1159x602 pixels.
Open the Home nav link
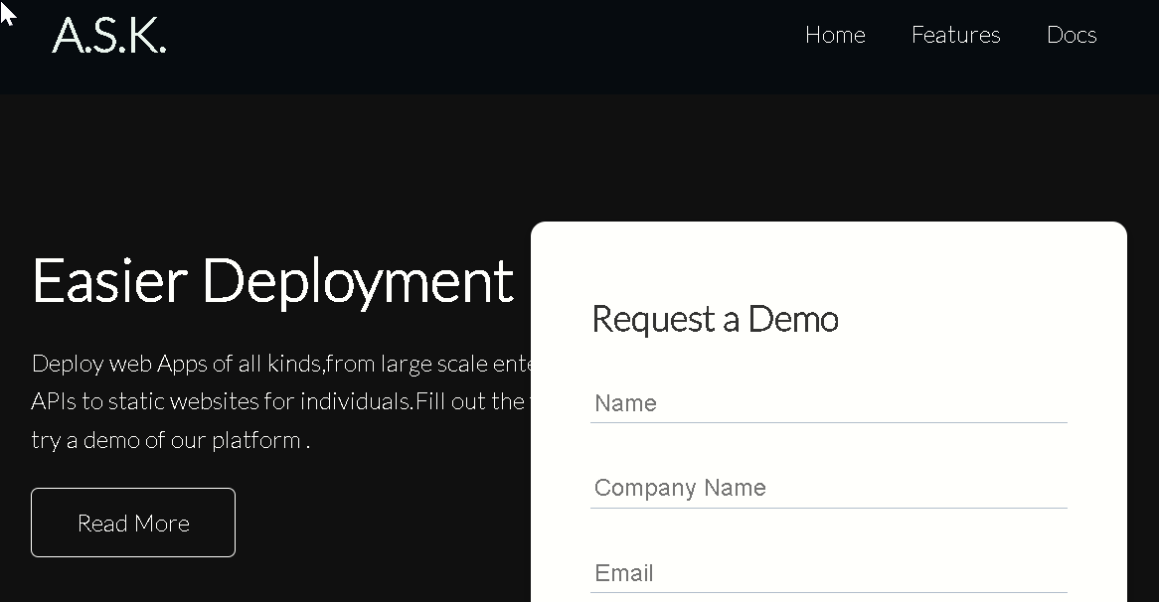tap(834, 35)
